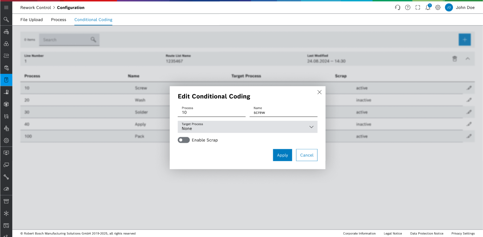The height and width of the screenshot is (237, 483).
Task: Open the notifications bell with badge
Action: coord(428,7)
